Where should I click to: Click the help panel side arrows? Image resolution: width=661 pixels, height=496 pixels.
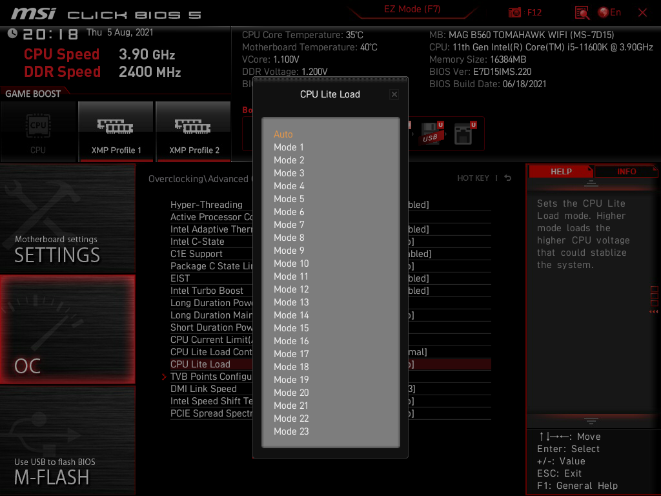coord(654,312)
